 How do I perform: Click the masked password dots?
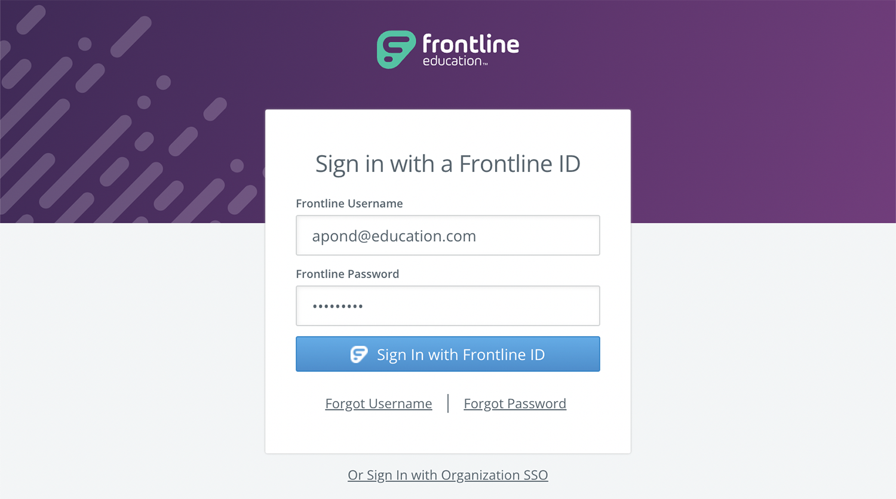coord(337,306)
